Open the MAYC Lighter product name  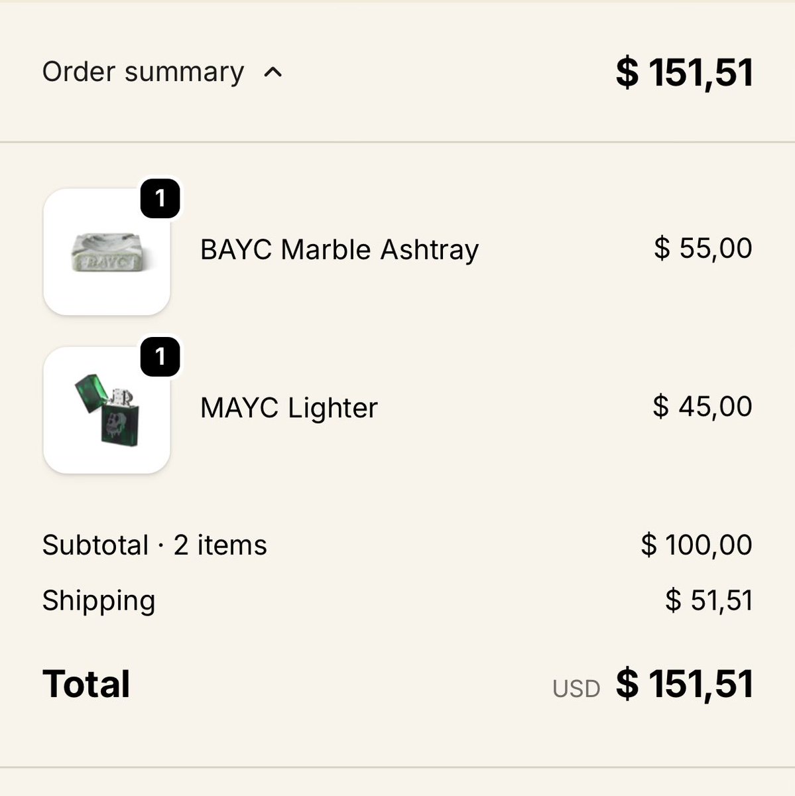288,408
